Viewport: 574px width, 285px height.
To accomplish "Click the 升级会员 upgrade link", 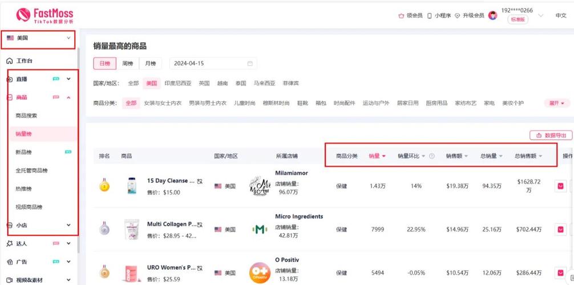I will click(470, 16).
